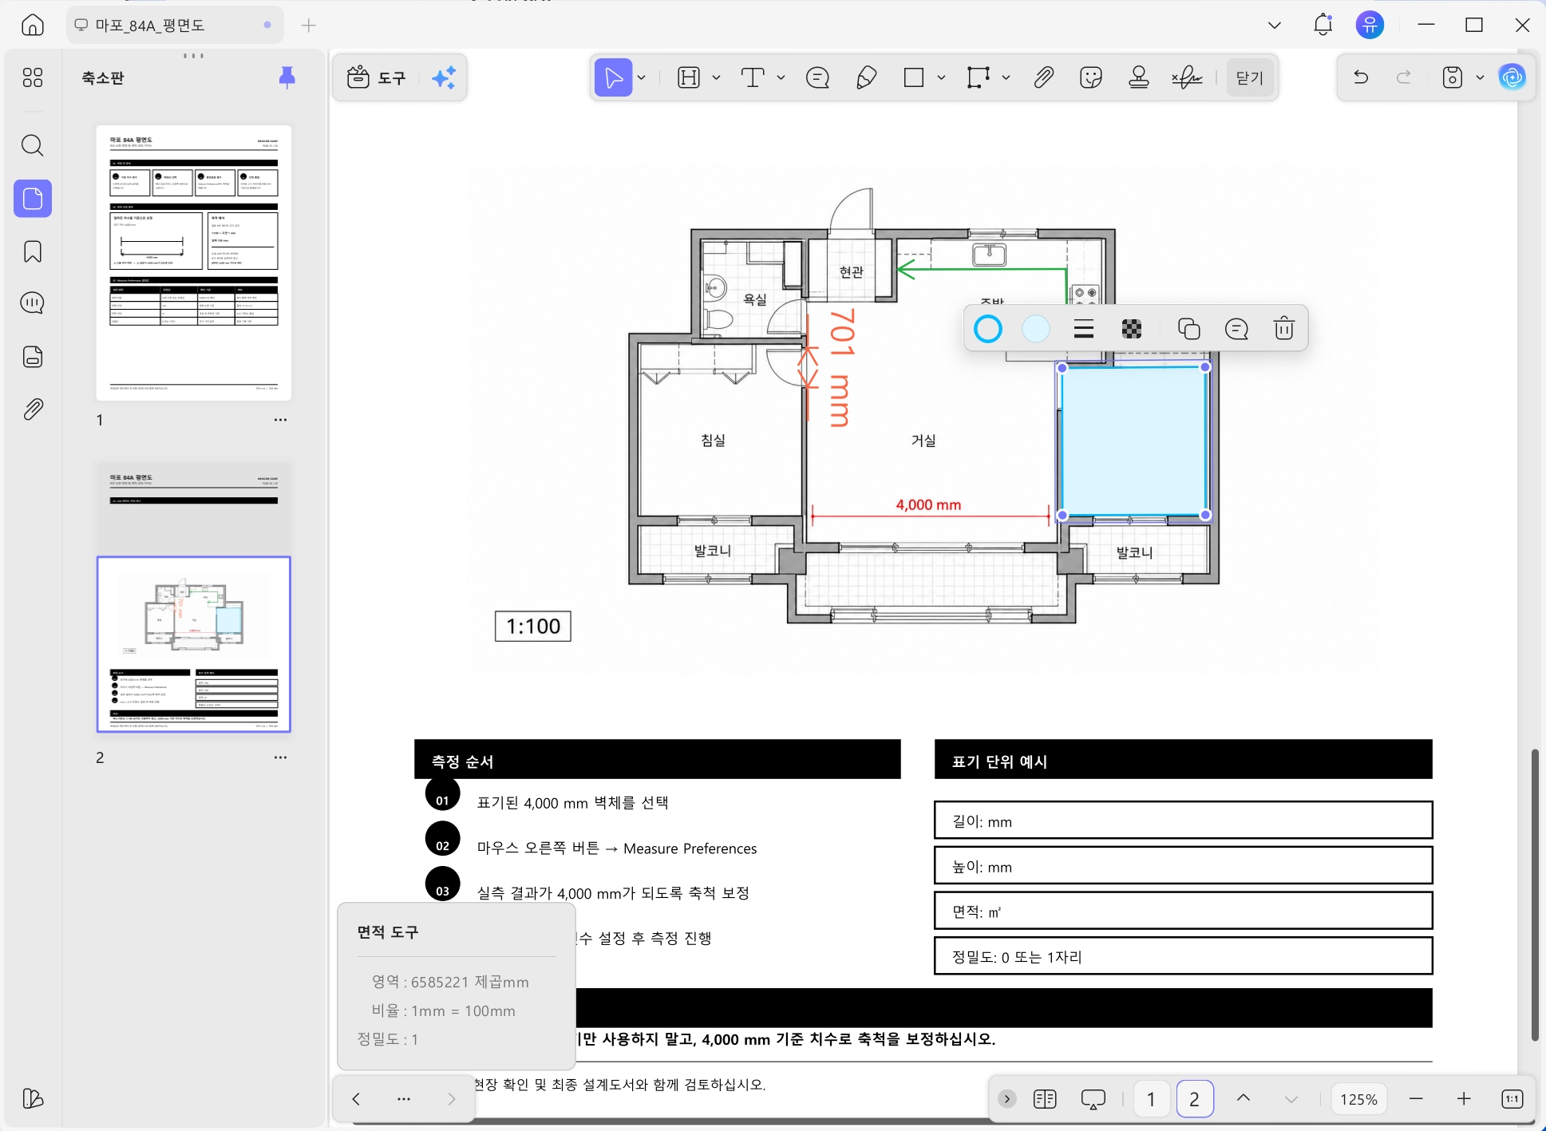Unpin the thumbnail panel
Image resolution: width=1546 pixels, height=1131 pixels.
pyautogui.click(x=287, y=77)
